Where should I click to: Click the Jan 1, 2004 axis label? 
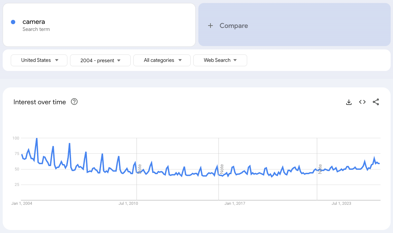tap(22, 203)
